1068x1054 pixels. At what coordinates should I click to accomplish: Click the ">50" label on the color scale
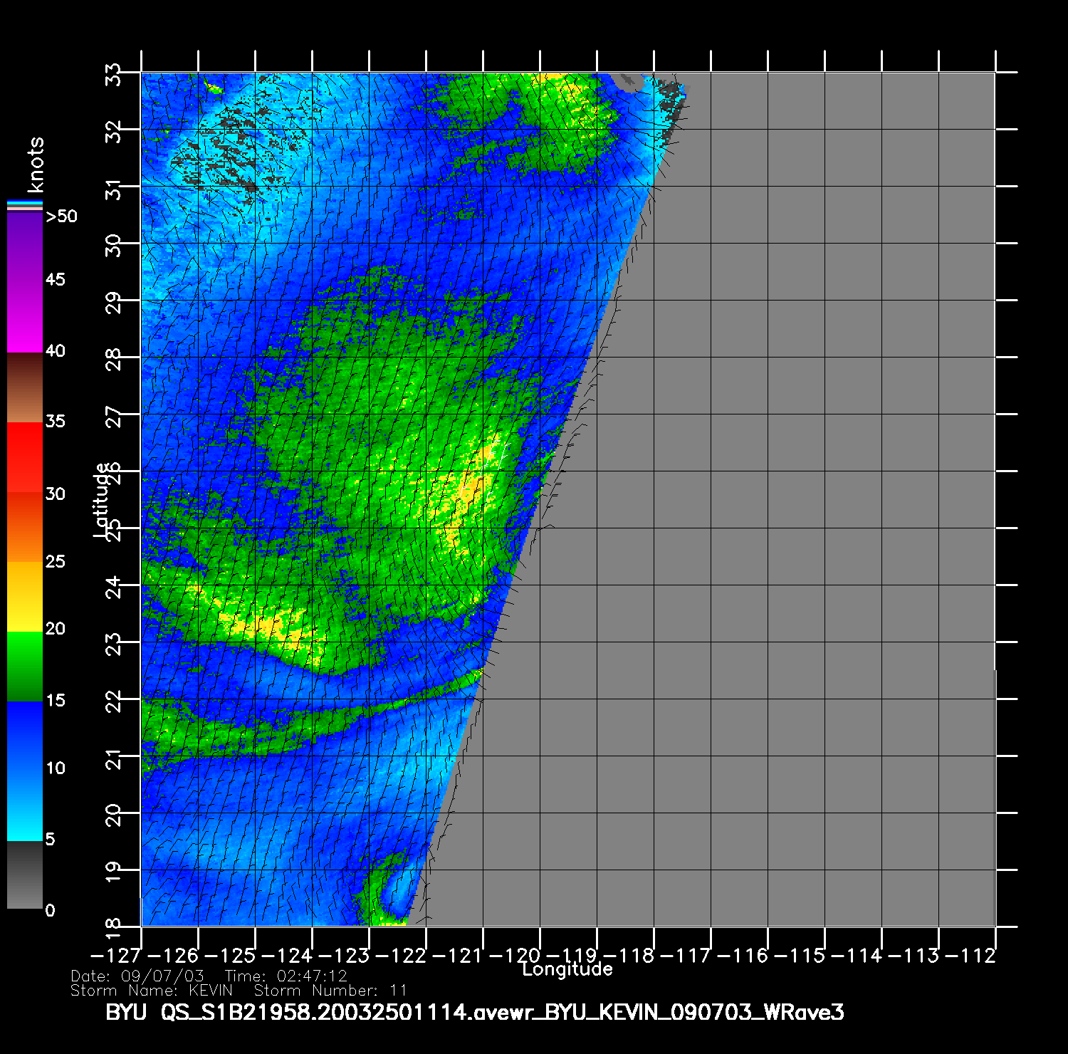(x=61, y=216)
